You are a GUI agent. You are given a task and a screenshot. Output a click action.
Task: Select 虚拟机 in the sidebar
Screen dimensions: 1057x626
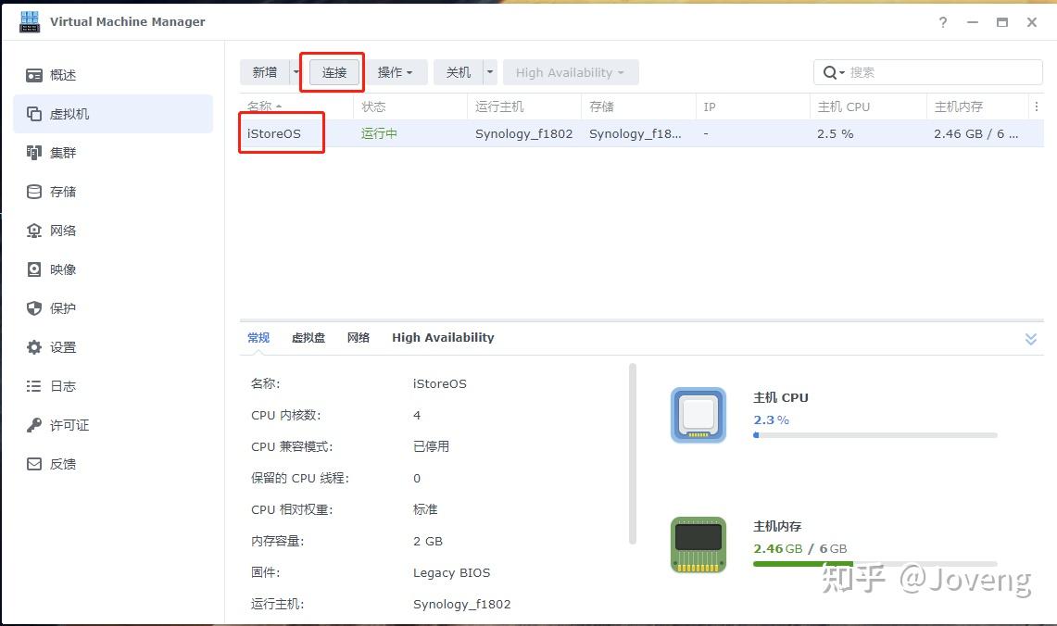pyautogui.click(x=113, y=114)
